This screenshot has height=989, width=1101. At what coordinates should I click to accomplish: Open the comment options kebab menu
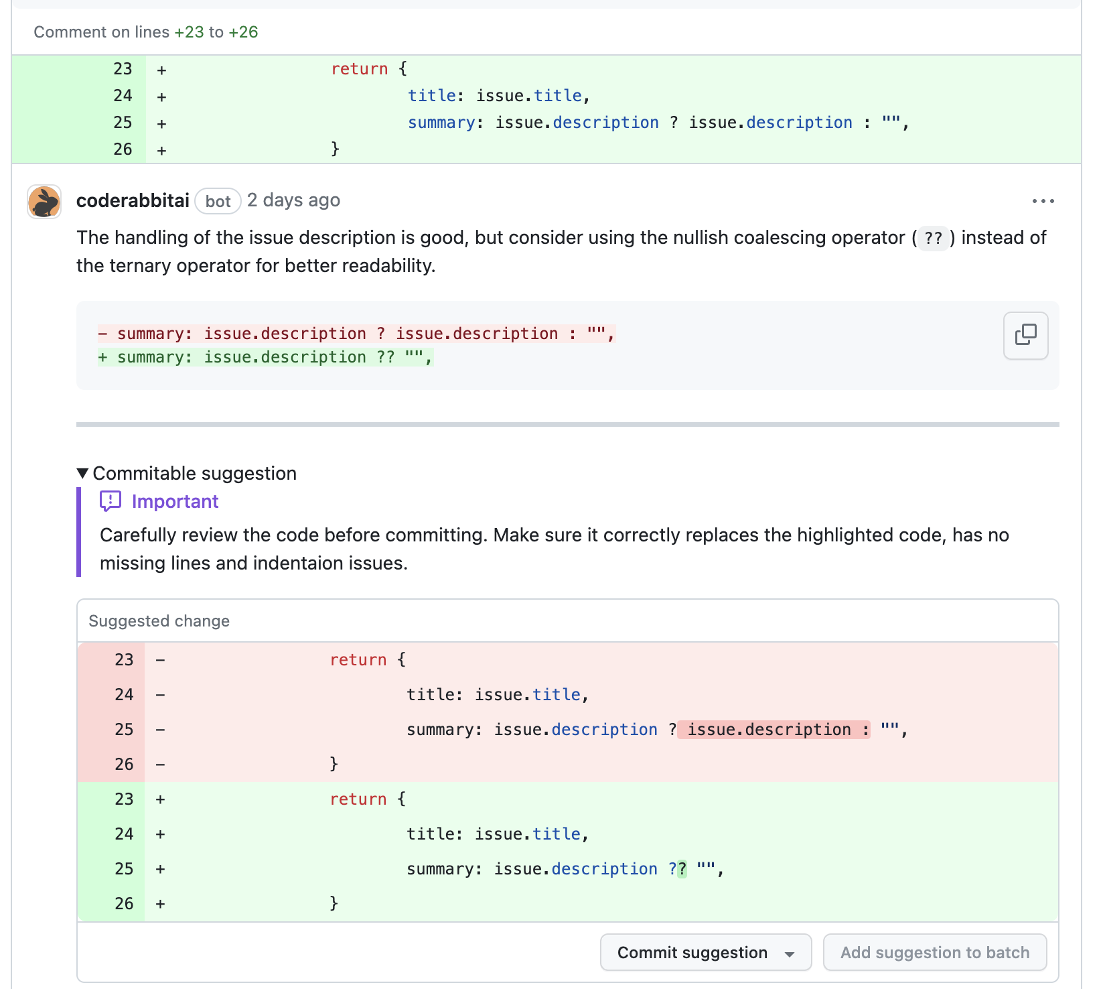pyautogui.click(x=1043, y=200)
